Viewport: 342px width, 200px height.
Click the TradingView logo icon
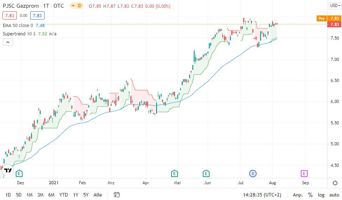click(x=8, y=170)
